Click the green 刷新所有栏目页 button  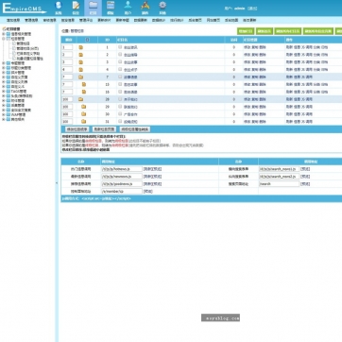click(288, 31)
